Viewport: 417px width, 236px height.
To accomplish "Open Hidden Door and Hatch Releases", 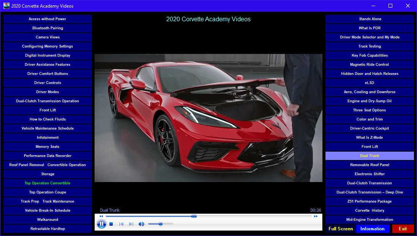I will (370, 74).
